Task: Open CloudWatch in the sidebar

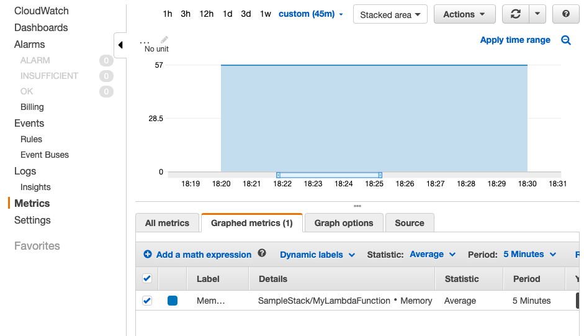Action: [x=42, y=11]
